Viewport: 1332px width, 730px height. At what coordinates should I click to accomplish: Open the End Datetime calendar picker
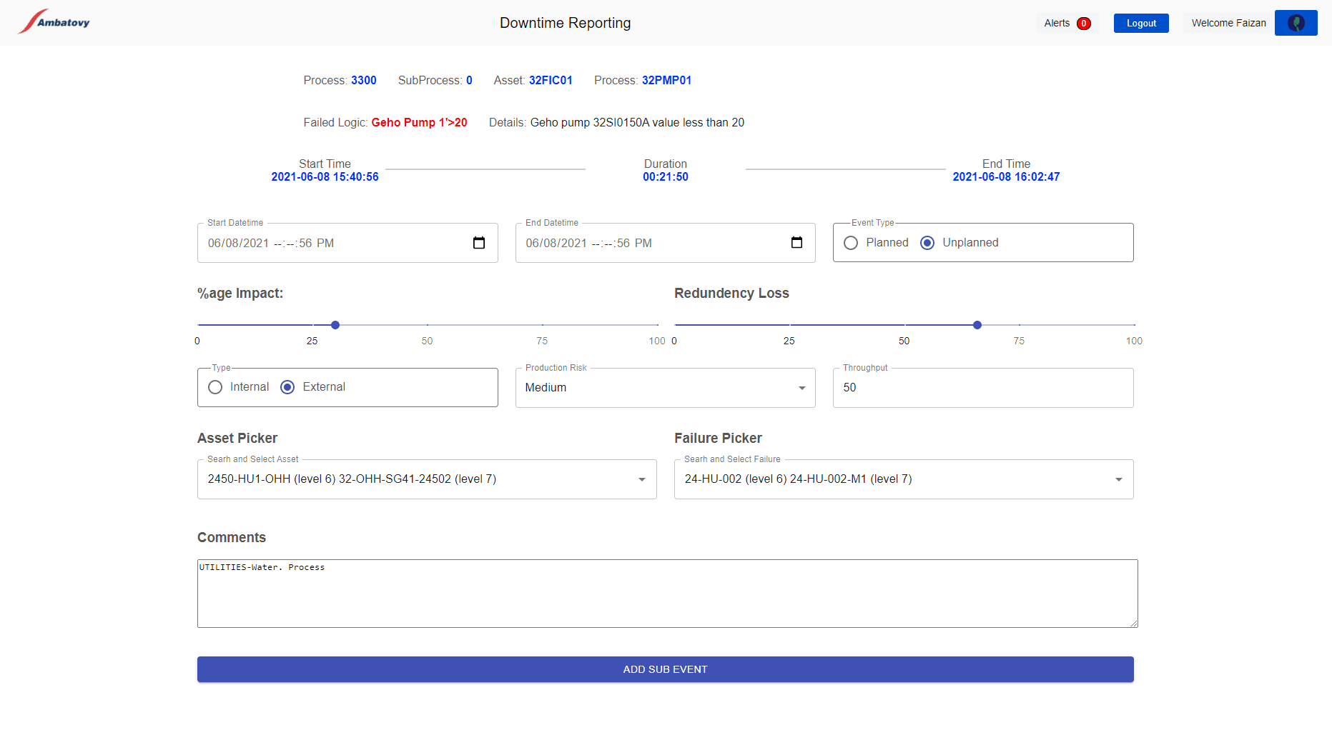tap(796, 243)
